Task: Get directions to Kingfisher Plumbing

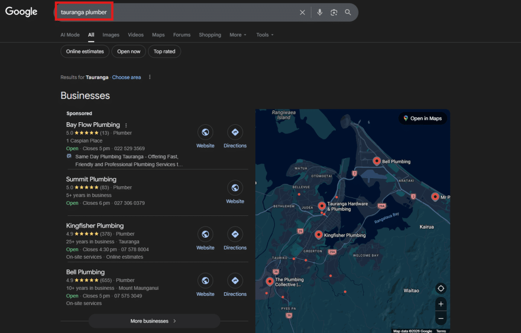Action: tap(235, 234)
